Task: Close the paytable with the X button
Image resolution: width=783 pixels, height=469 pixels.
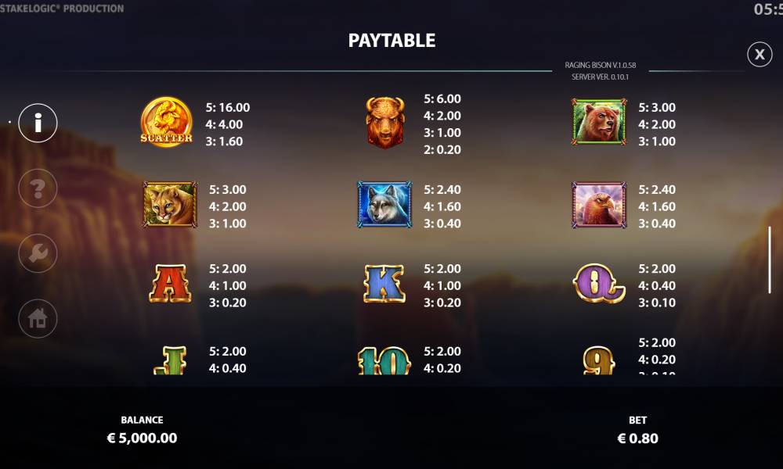Action: 760,54
